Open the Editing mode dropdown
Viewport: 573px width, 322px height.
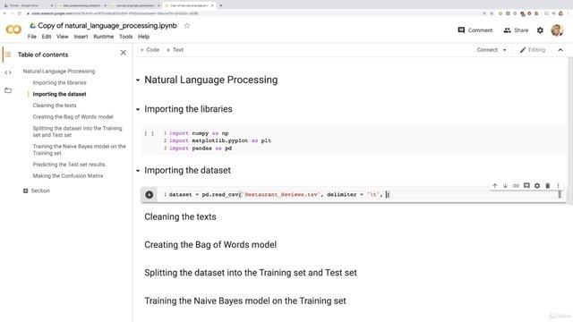tap(533, 50)
